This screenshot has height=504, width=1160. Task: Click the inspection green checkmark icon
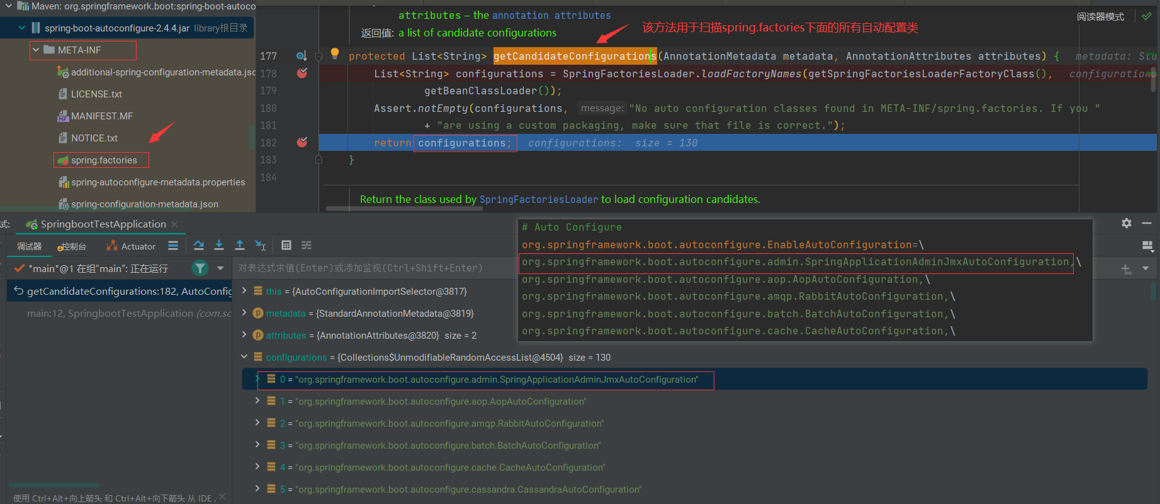[x=1147, y=16]
